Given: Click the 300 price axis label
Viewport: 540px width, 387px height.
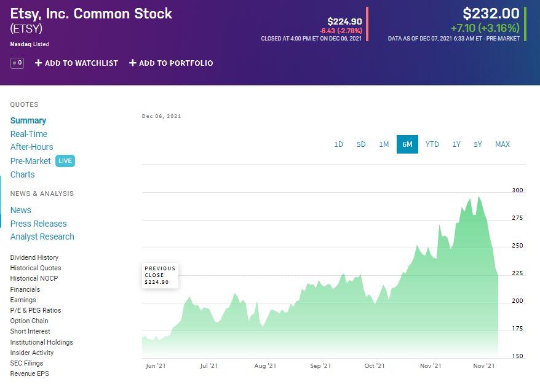Looking at the screenshot, I should coord(517,190).
